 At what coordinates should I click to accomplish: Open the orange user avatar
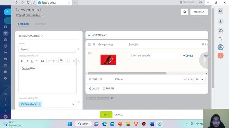coord(220,55)
